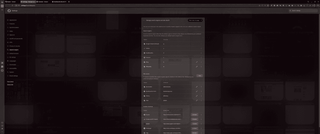Open browser tab search at top right
Viewport: 320px width, 134px height.
click(308, 2)
